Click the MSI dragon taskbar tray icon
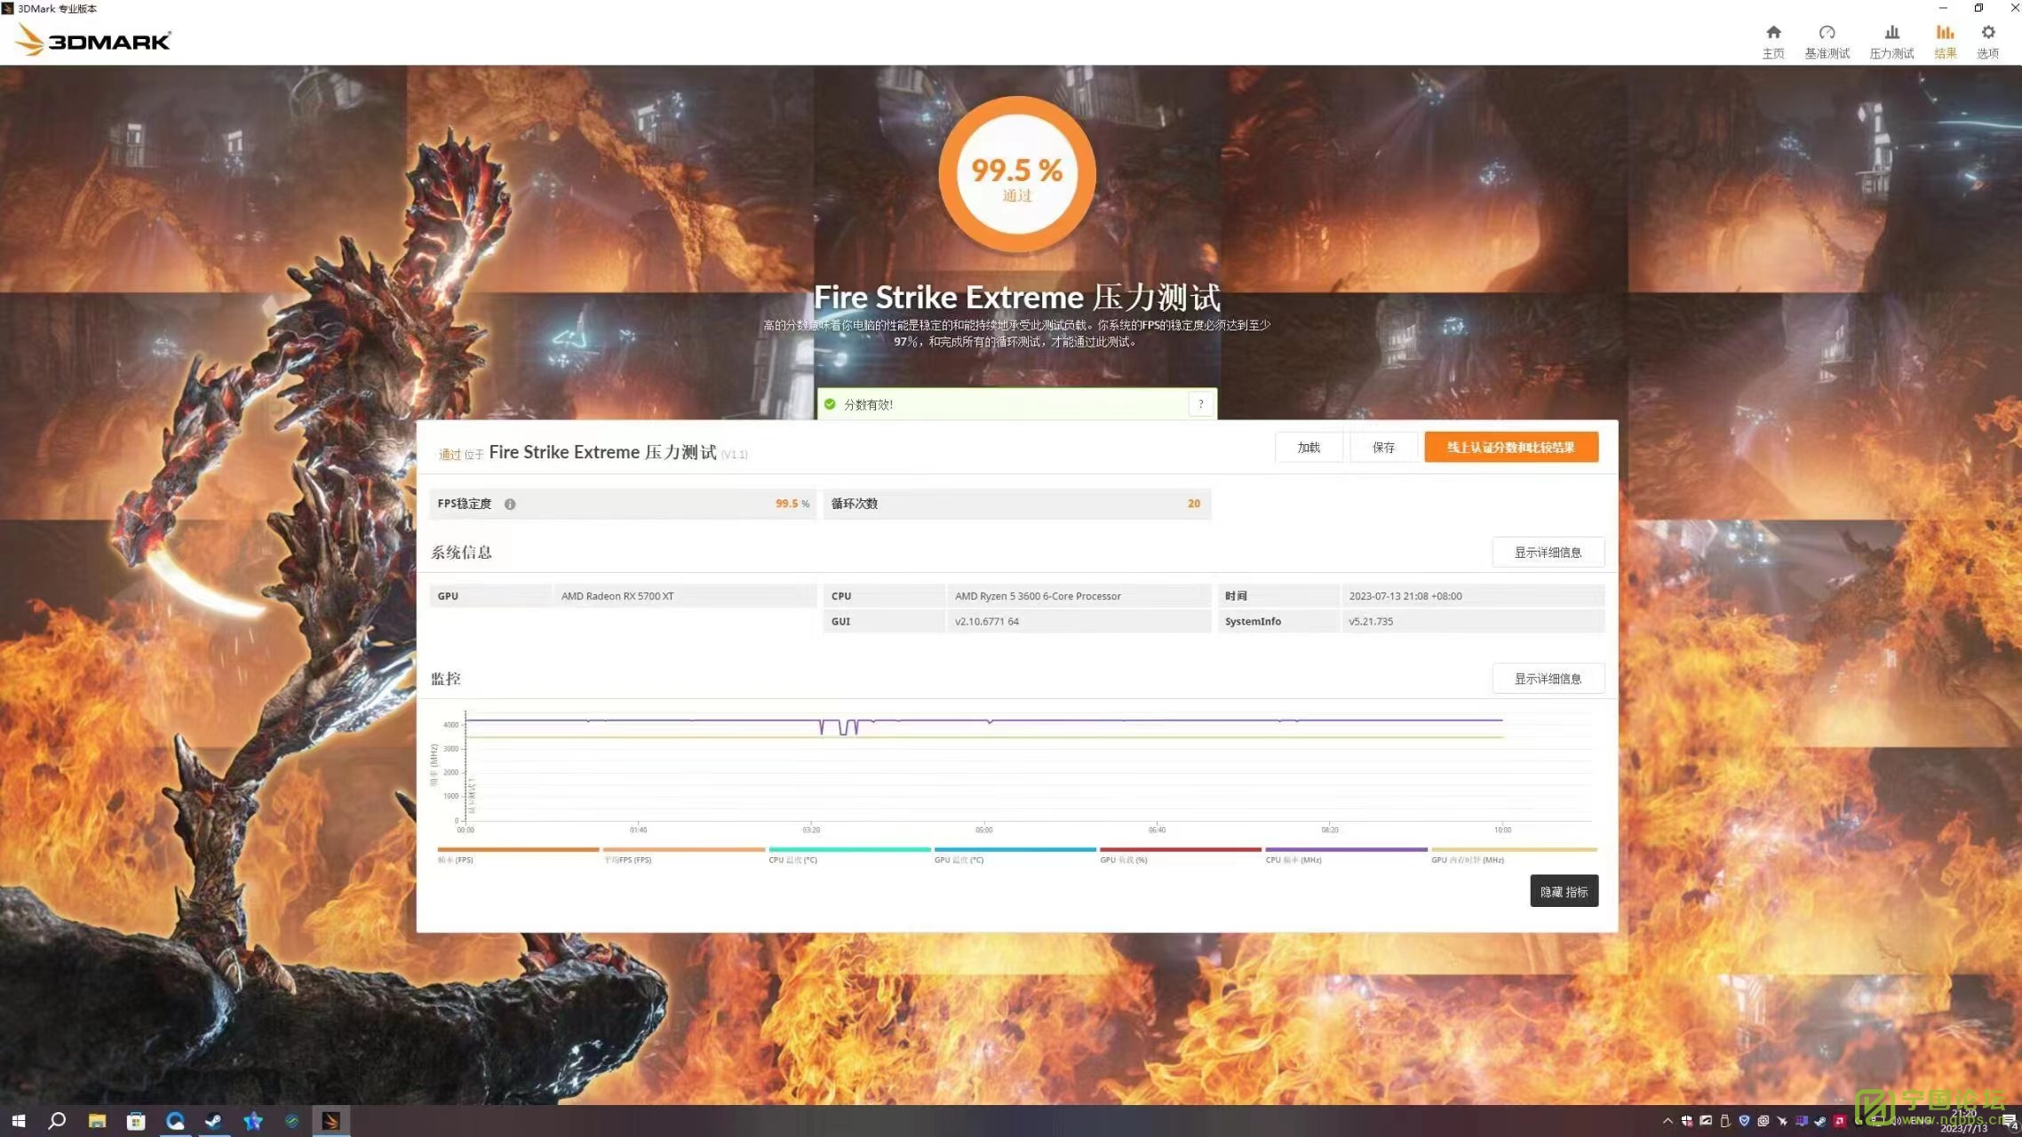 [x=1706, y=1121]
